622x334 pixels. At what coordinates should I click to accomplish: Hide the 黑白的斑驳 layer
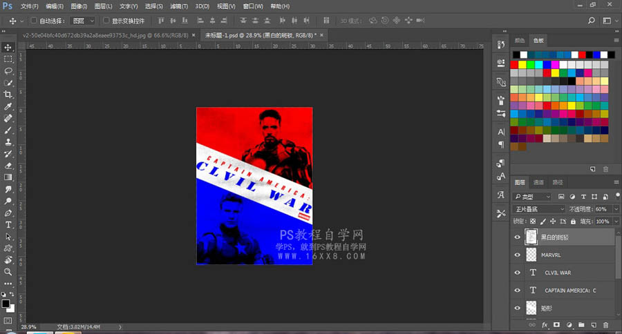click(517, 237)
